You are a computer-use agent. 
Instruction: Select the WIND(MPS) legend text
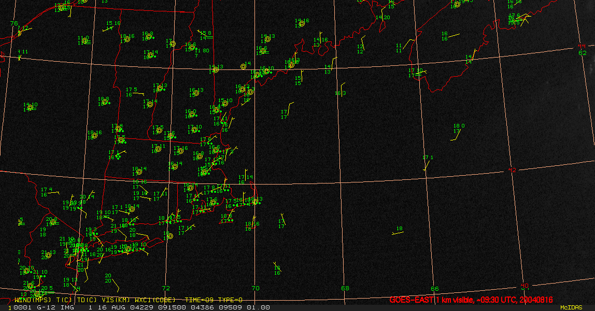coord(33,300)
